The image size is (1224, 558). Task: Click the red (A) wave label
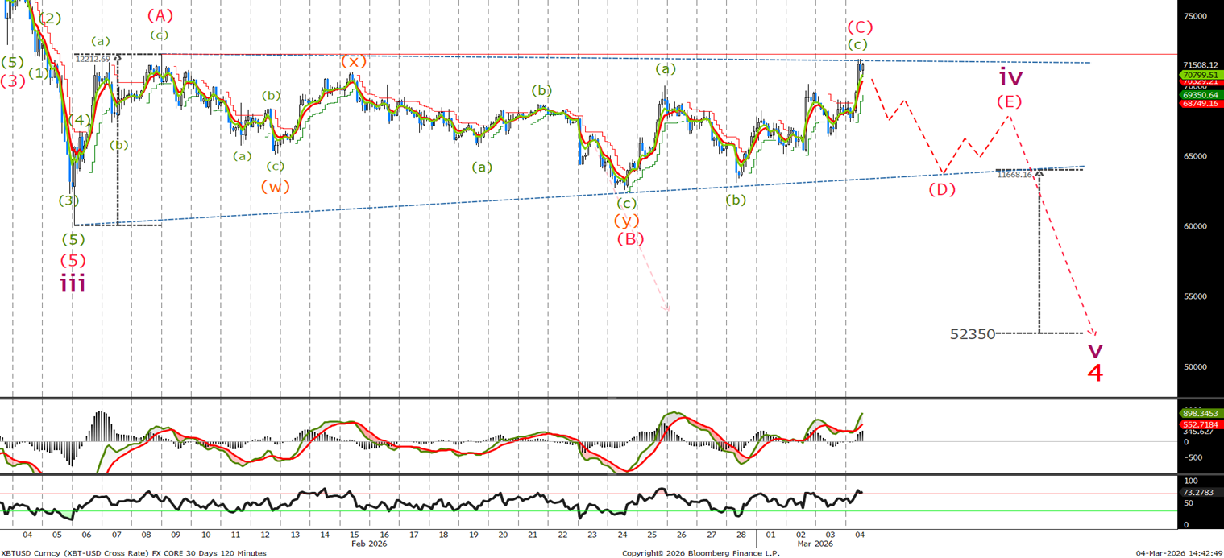tap(160, 15)
